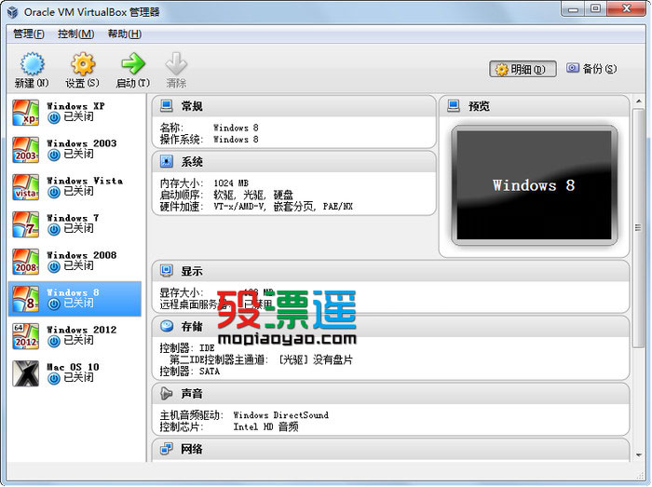Click "Intel HD 音频" controller text
The width and height of the screenshot is (652, 487).
[265, 426]
